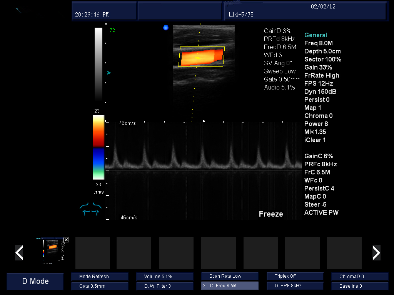394x295 pixels.
Task: Click the sample volume gate on the vessel
Action: [197, 58]
